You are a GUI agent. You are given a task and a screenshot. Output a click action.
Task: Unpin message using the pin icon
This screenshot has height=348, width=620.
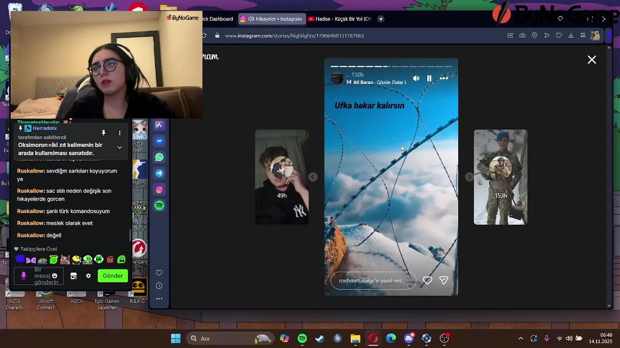click(103, 133)
